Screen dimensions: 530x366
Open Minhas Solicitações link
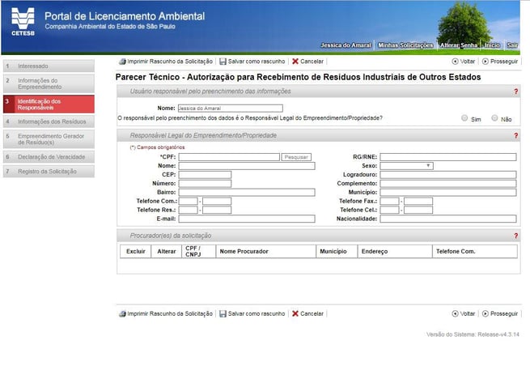tap(405, 45)
